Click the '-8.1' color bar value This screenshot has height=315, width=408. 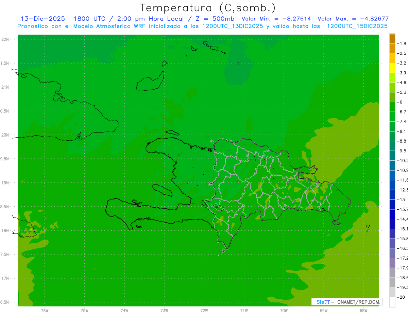(x=402, y=131)
